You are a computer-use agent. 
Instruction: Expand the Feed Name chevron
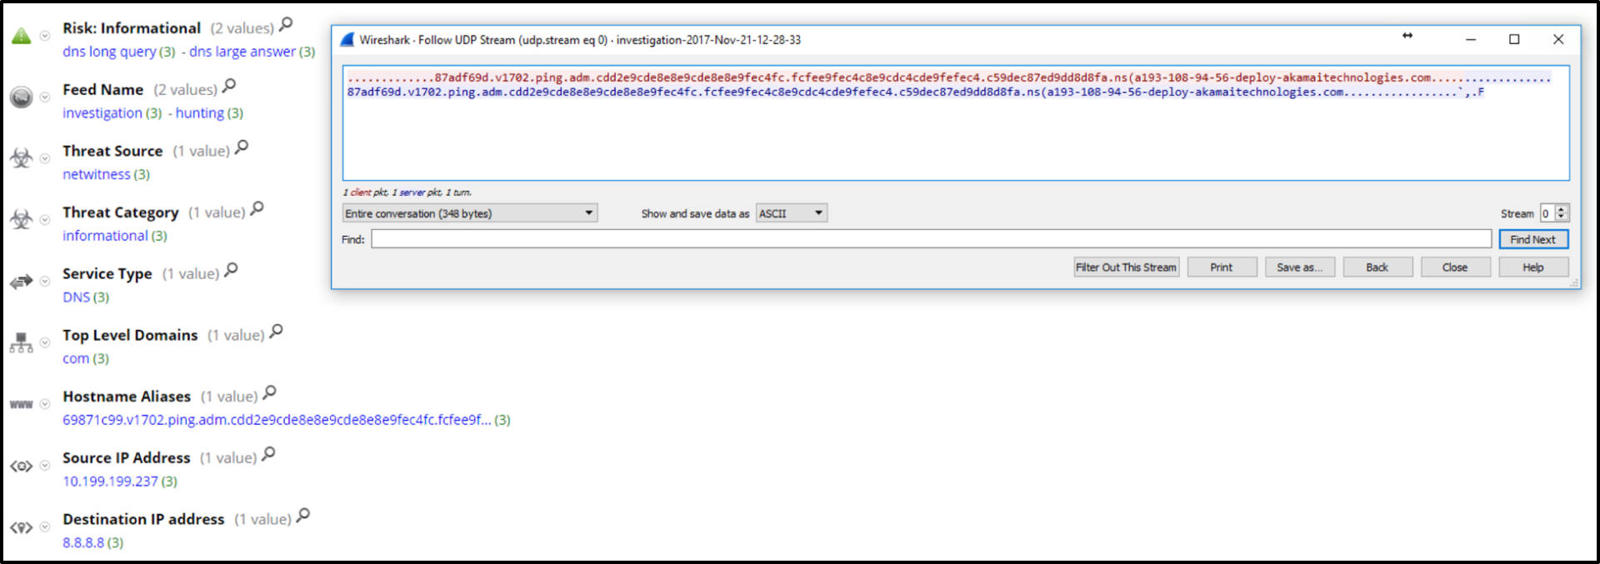point(45,97)
